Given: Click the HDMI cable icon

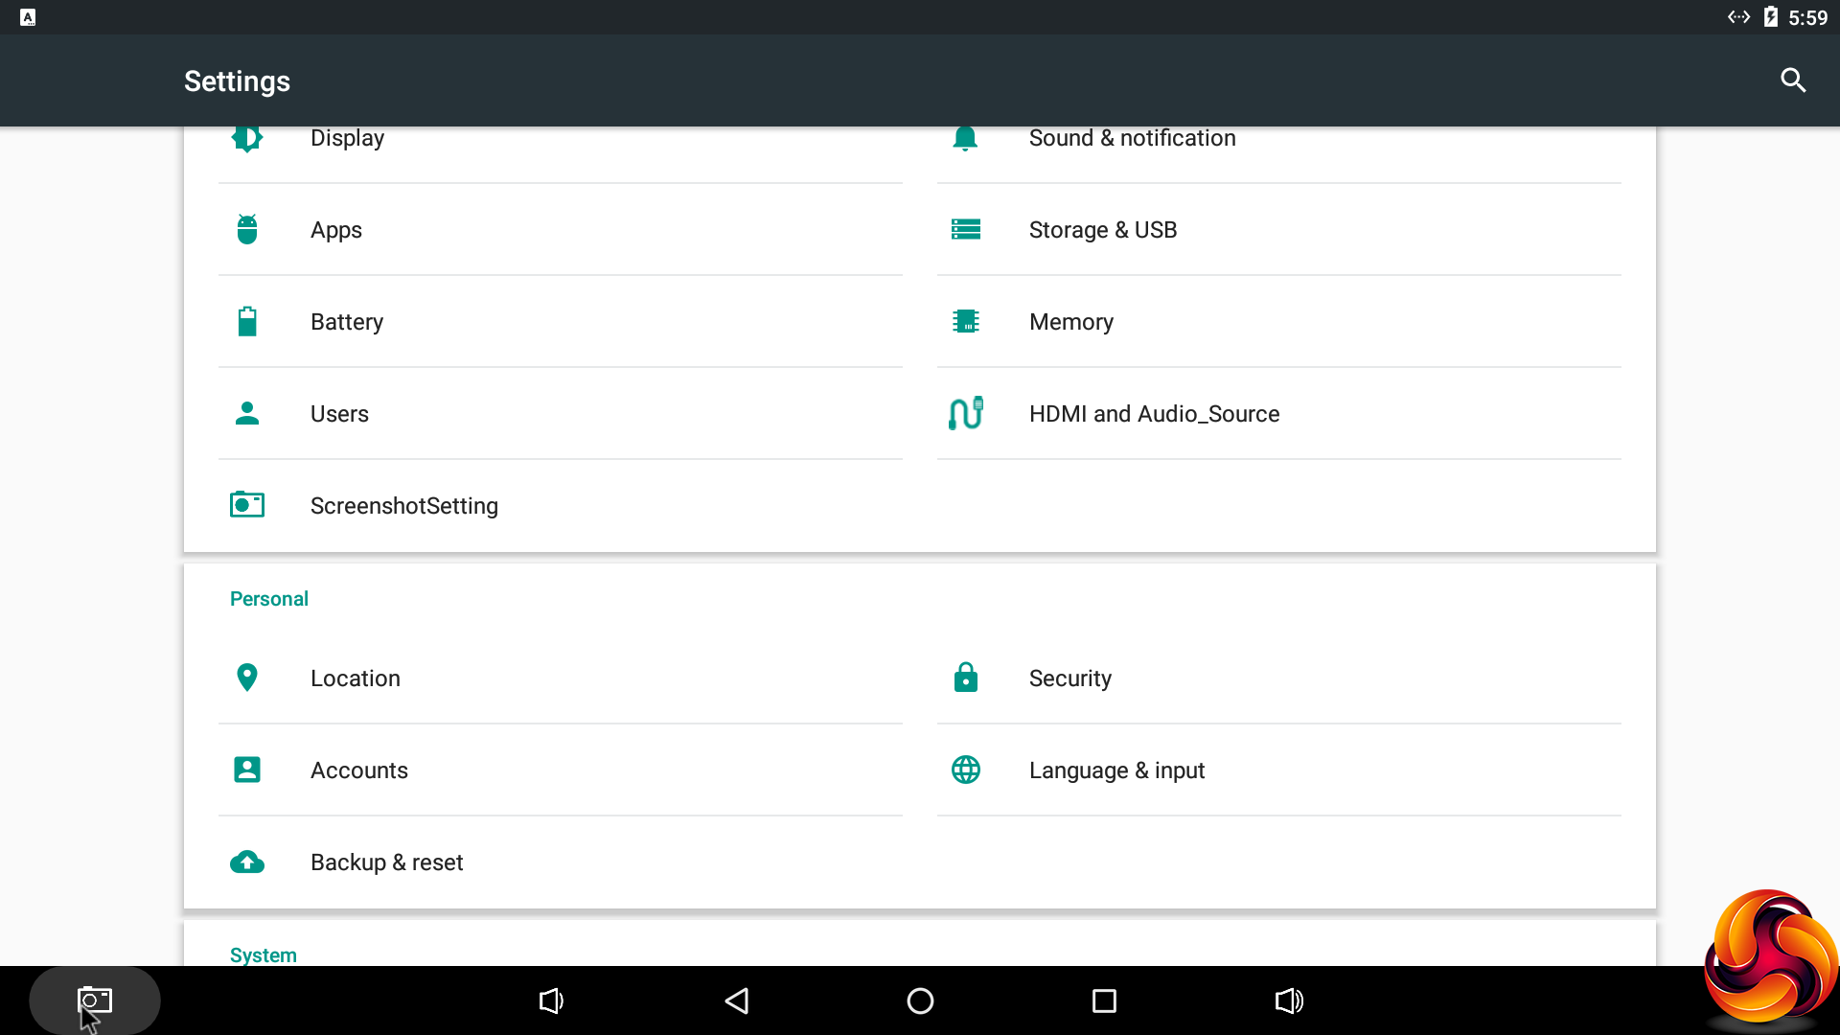Looking at the screenshot, I should 966,414.
